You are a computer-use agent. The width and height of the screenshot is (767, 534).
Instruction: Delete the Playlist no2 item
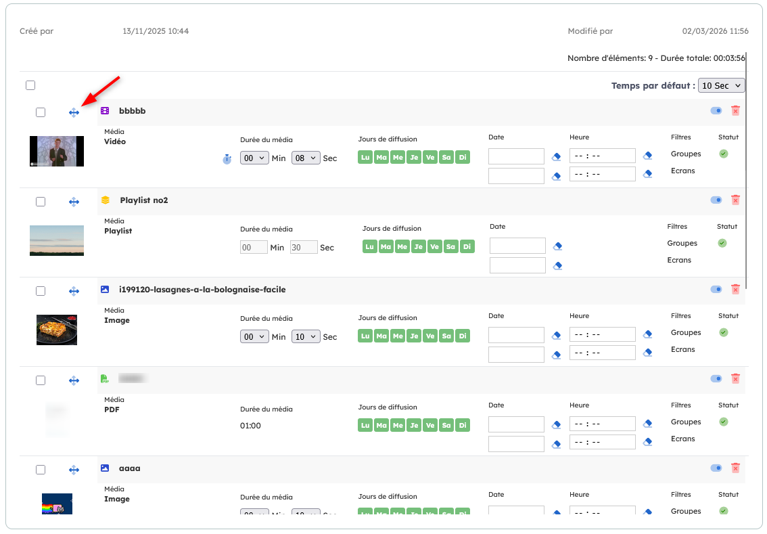[735, 200]
